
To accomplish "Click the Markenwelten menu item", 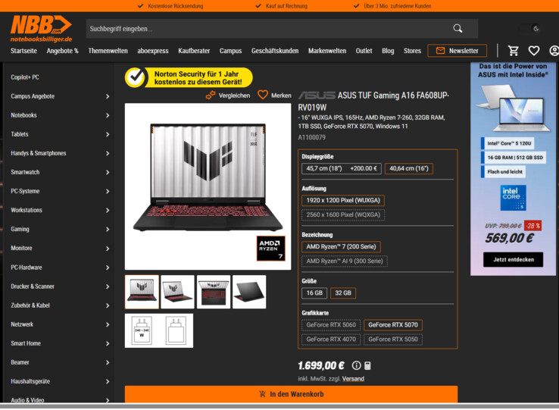I will pos(327,51).
